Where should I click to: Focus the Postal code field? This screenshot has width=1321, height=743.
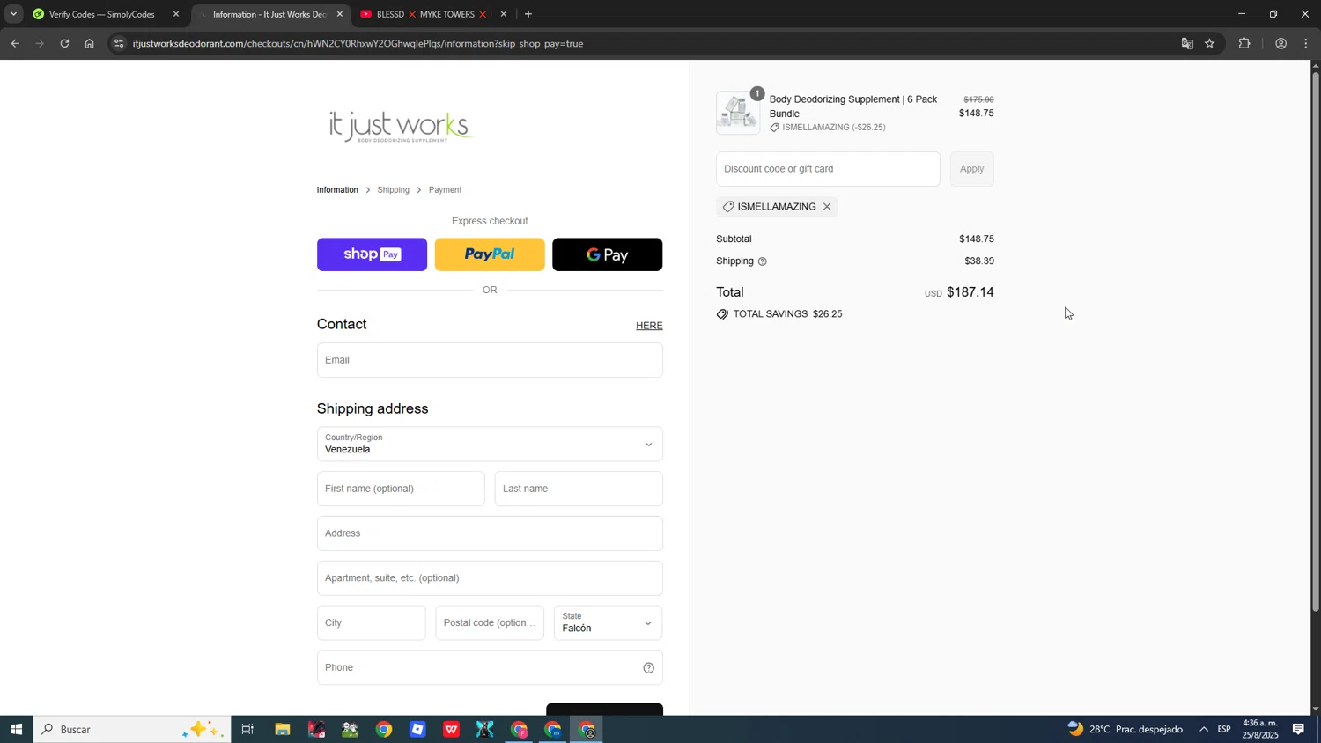[x=490, y=623]
